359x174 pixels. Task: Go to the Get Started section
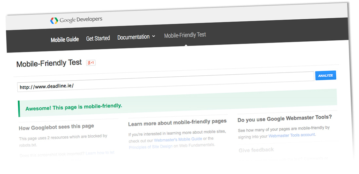[98, 38]
